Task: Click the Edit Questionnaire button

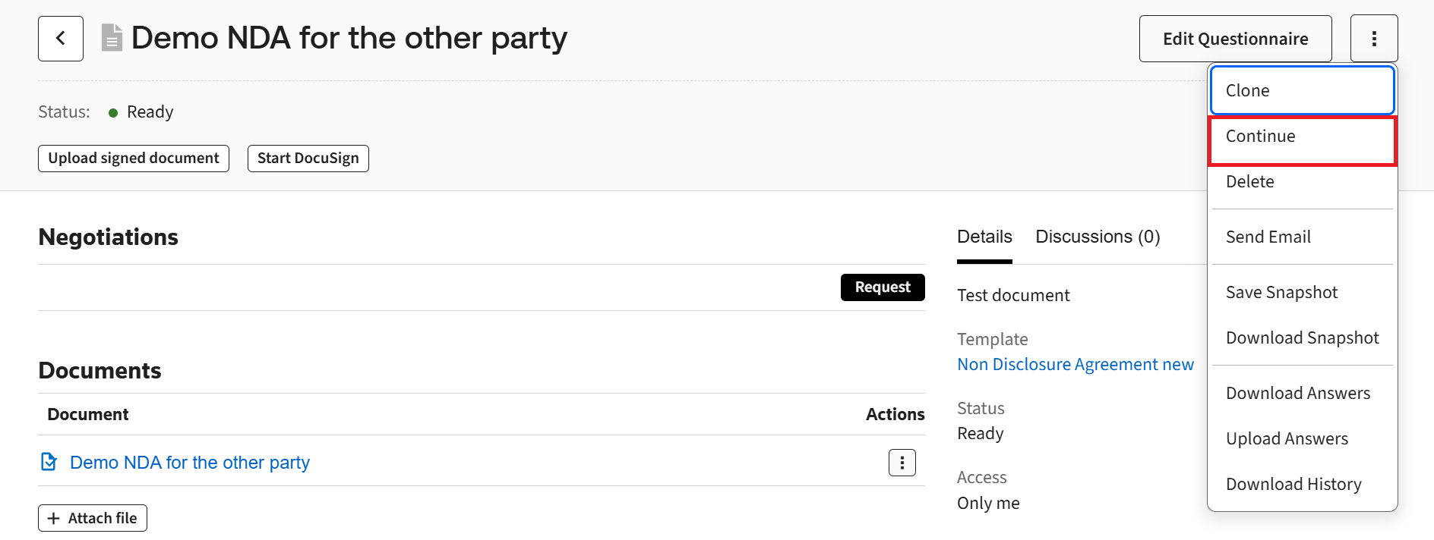Action: click(1235, 38)
